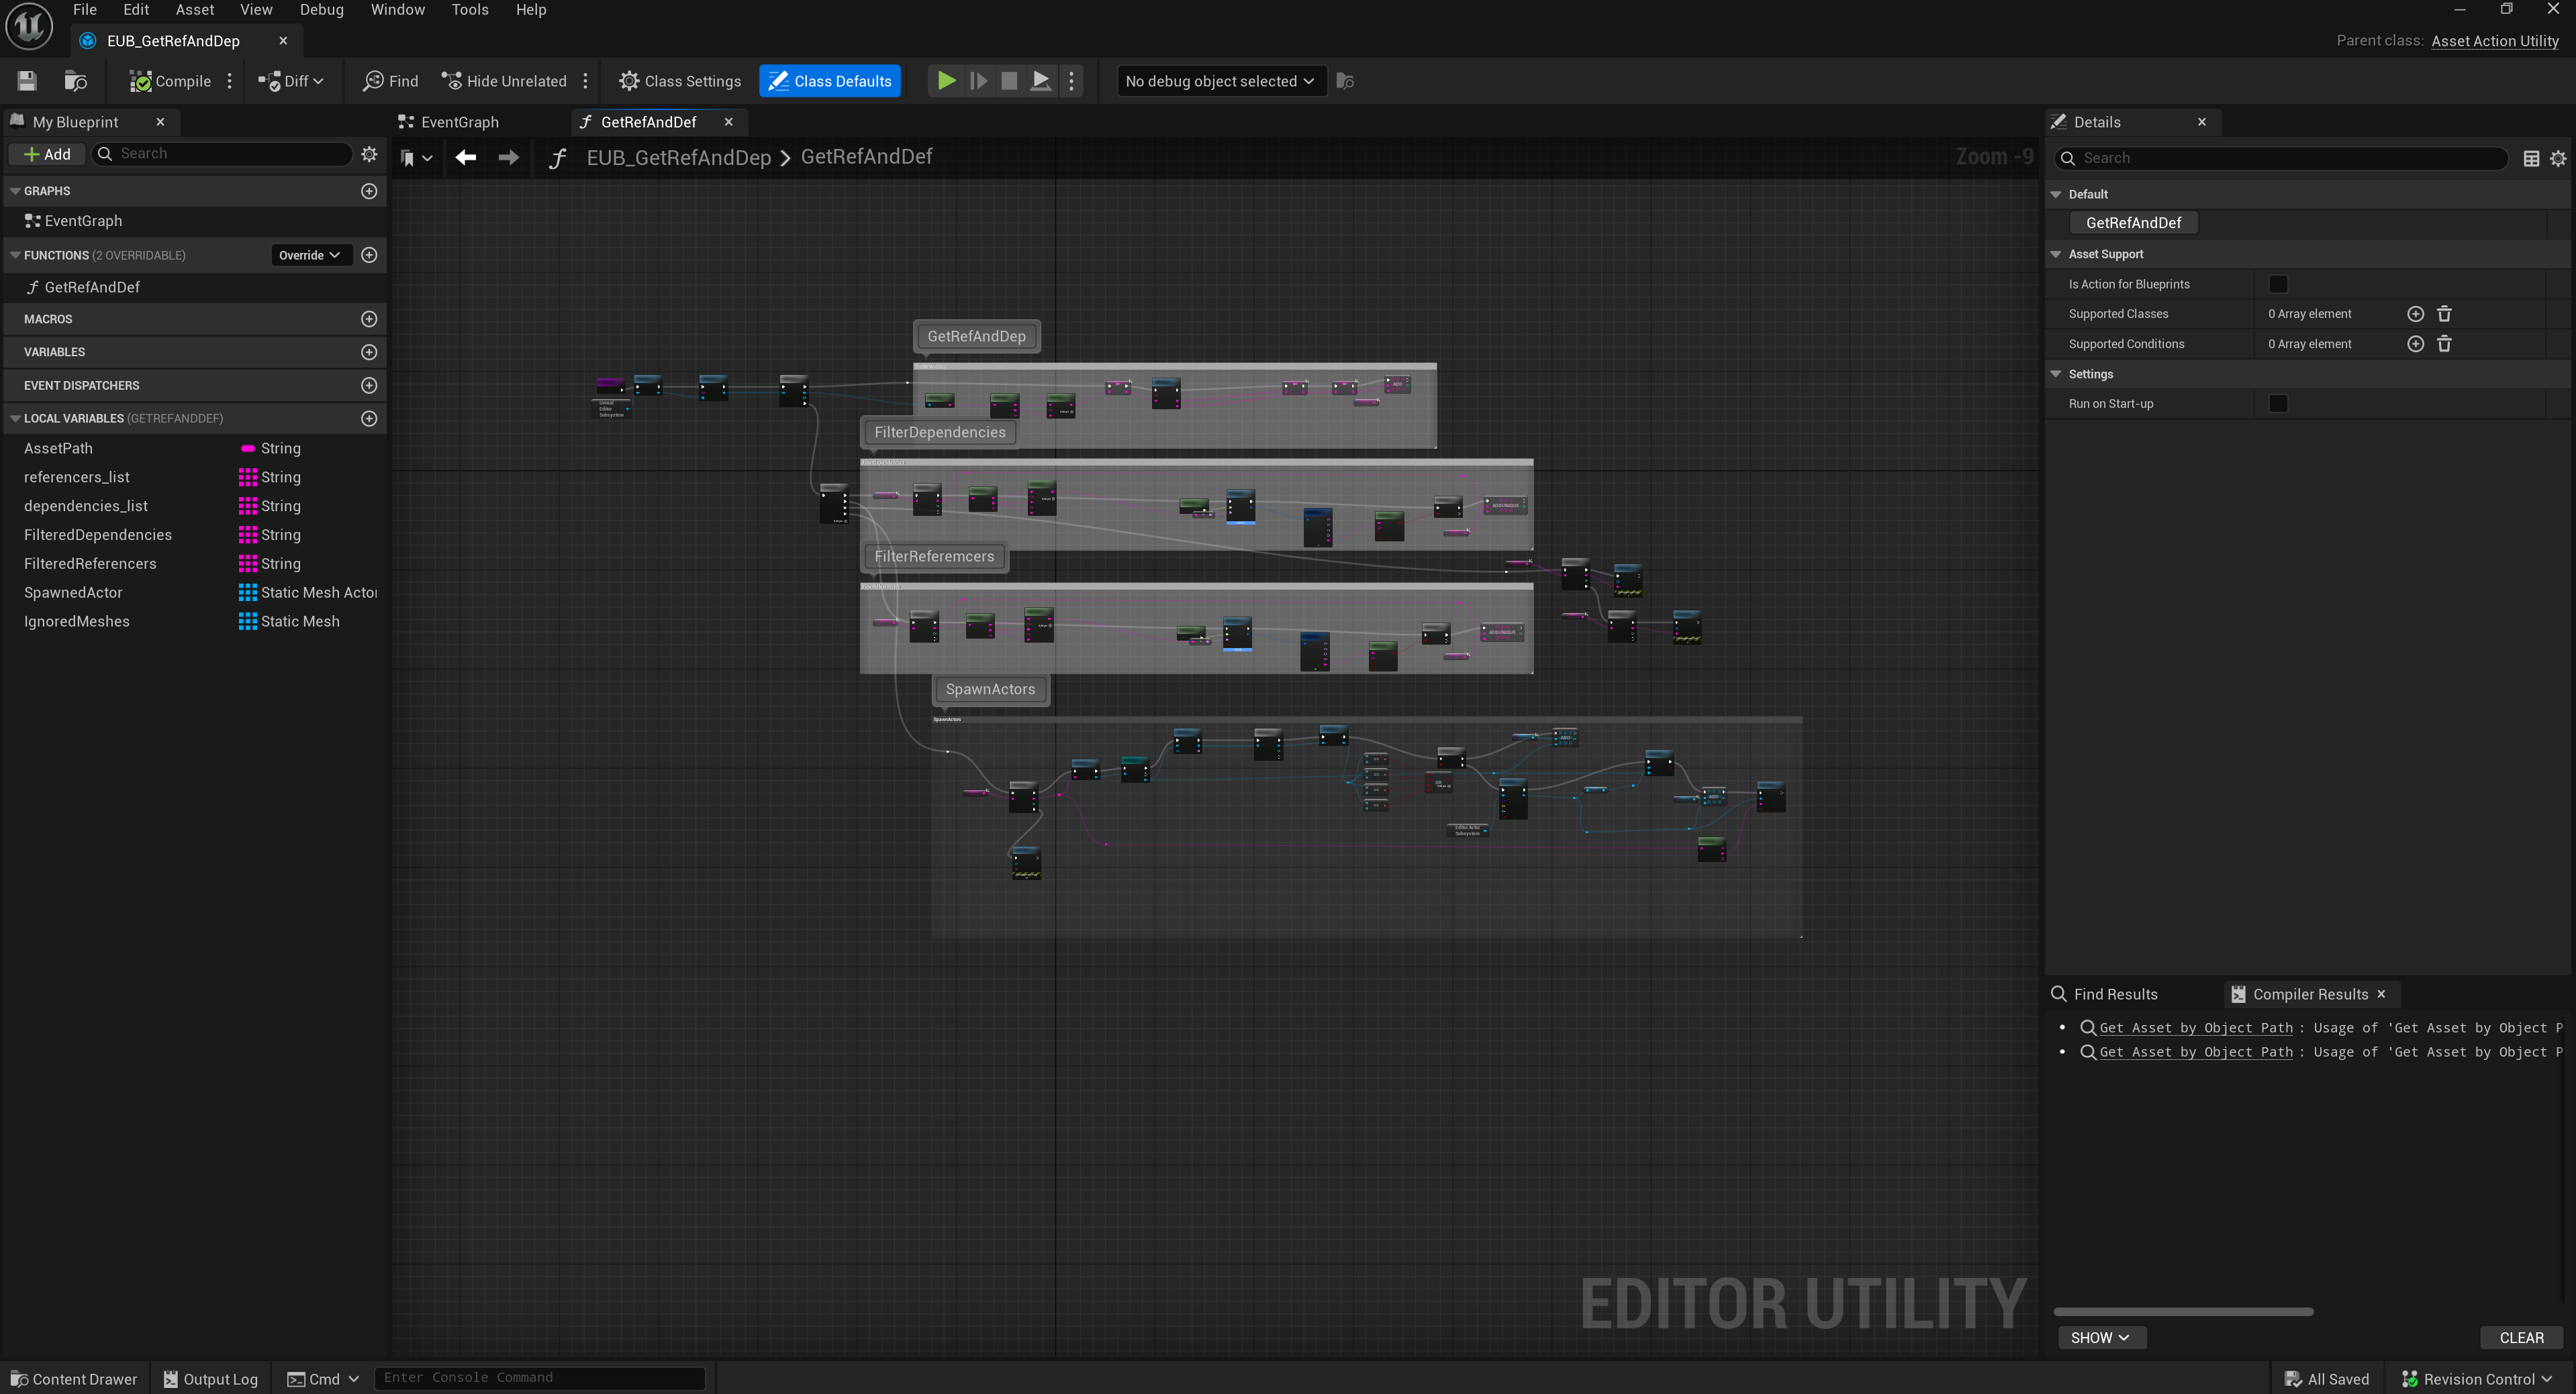Focus the My Blueprint search field
This screenshot has width=2576, height=1394.
(222, 154)
